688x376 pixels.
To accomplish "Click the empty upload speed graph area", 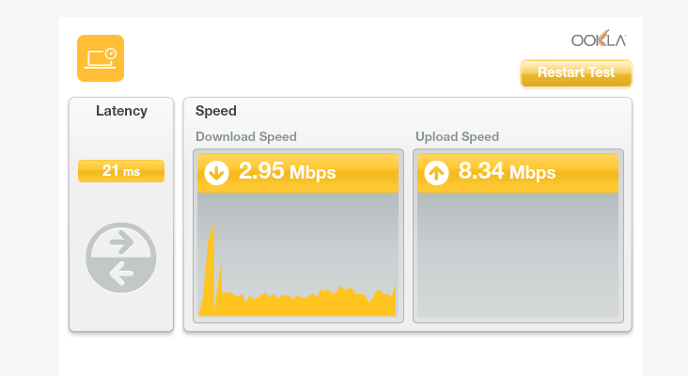I will (518, 255).
